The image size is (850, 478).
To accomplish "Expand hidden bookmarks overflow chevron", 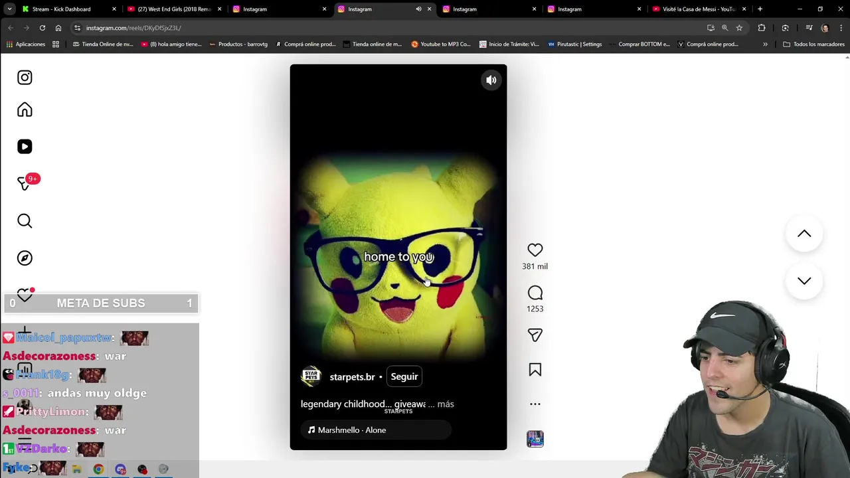I will pos(765,44).
